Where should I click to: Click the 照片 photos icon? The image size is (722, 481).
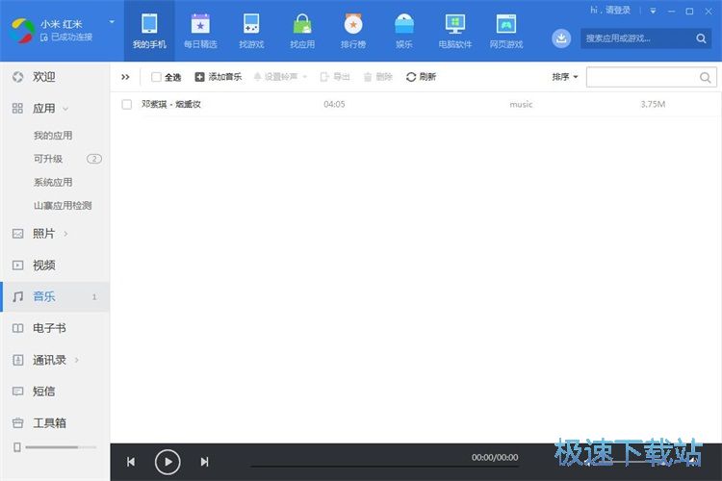click(x=17, y=234)
